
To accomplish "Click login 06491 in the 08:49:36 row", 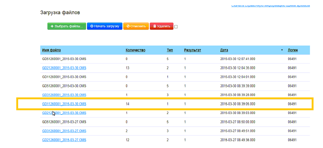I will point(292,140).
